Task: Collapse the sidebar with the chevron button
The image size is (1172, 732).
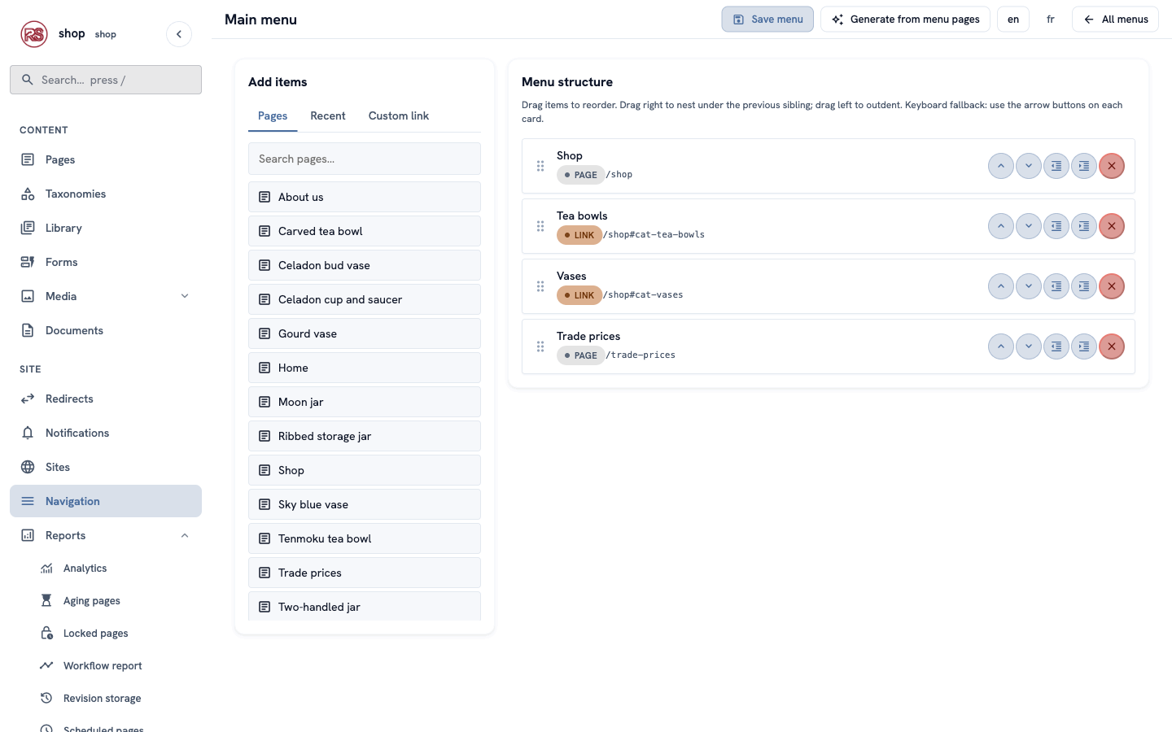Action: click(x=179, y=34)
